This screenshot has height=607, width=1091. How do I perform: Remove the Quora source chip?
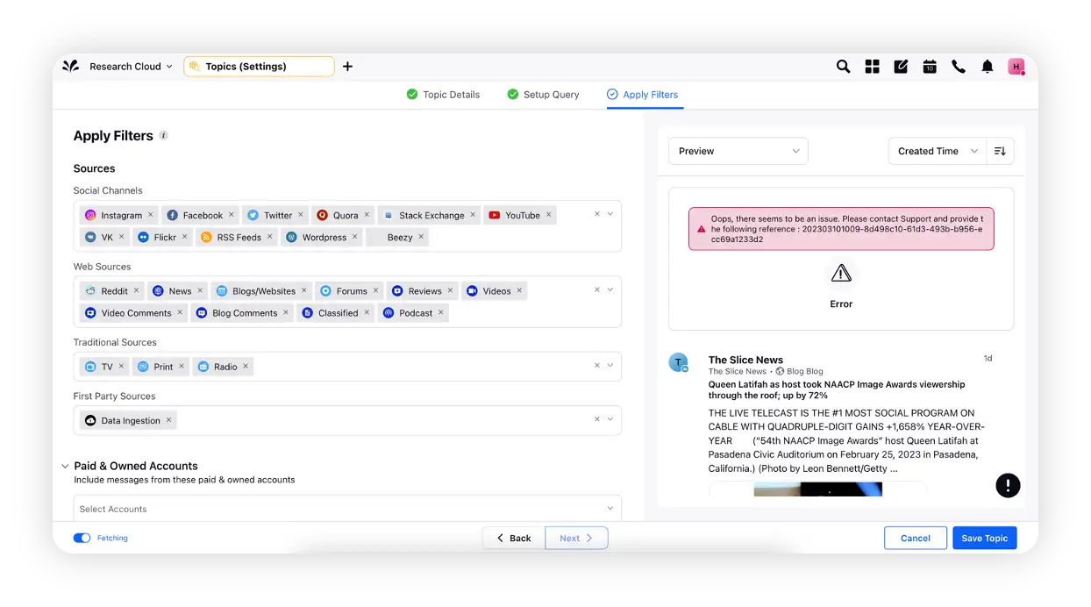point(367,214)
